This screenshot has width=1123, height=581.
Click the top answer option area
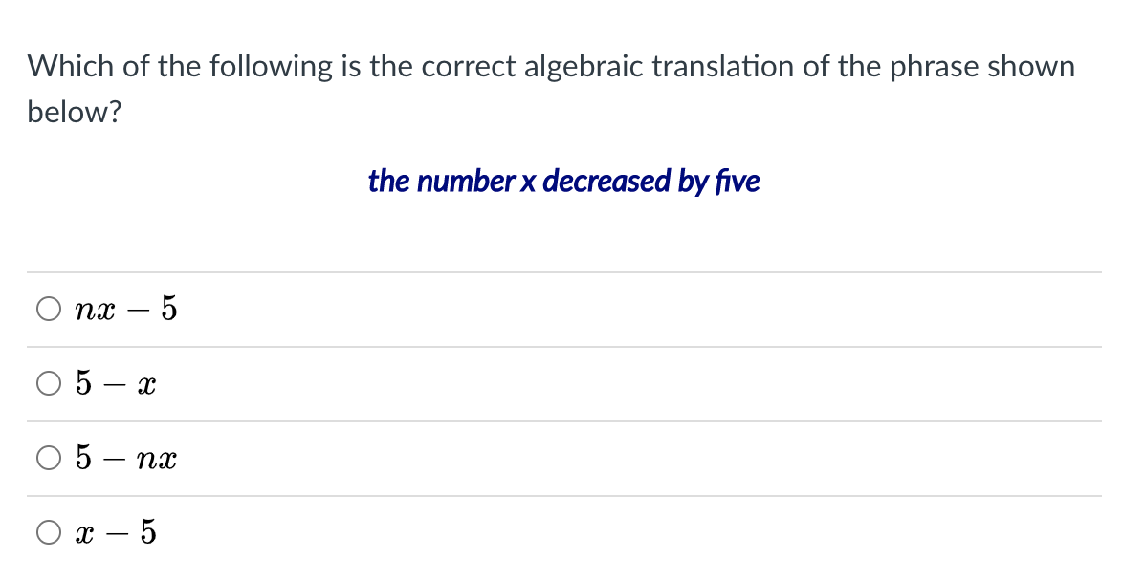pos(383,308)
